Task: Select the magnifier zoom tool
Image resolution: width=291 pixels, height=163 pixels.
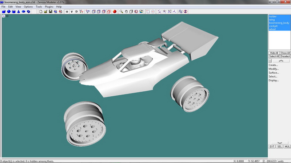Action: 121,12
